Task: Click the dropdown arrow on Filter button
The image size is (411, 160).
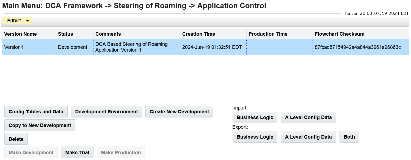Action: [27, 20]
